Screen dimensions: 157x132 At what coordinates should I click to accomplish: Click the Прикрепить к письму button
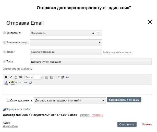[x=124, y=100]
